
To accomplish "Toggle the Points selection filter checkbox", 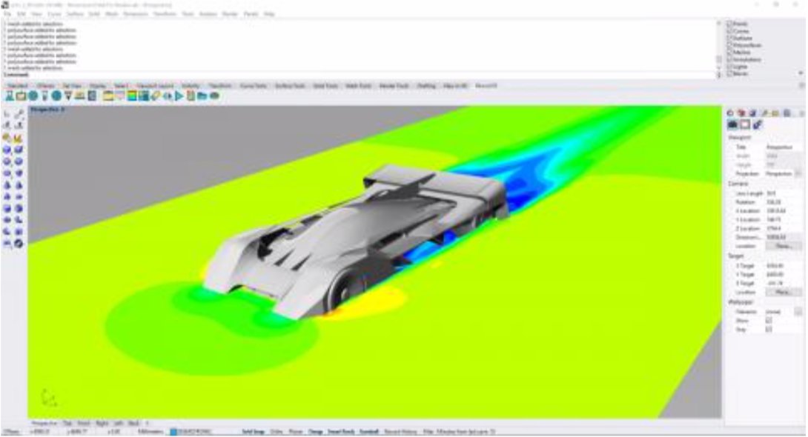I will click(729, 24).
